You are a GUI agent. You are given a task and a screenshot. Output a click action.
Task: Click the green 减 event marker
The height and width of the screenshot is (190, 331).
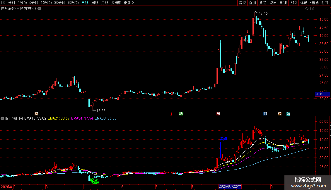[x=181, y=114]
